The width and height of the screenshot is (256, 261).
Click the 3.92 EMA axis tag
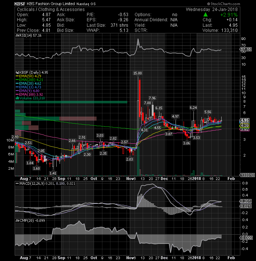(245, 129)
